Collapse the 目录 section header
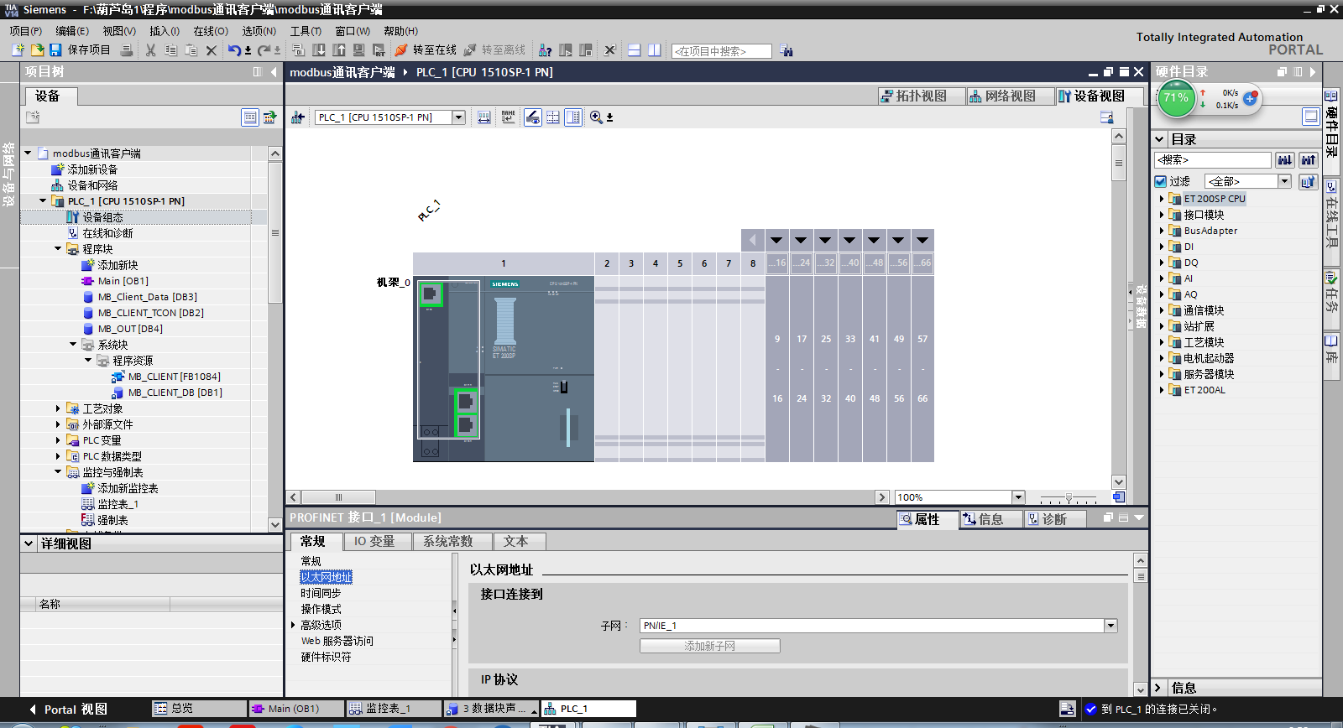1343x728 pixels. [x=1160, y=139]
